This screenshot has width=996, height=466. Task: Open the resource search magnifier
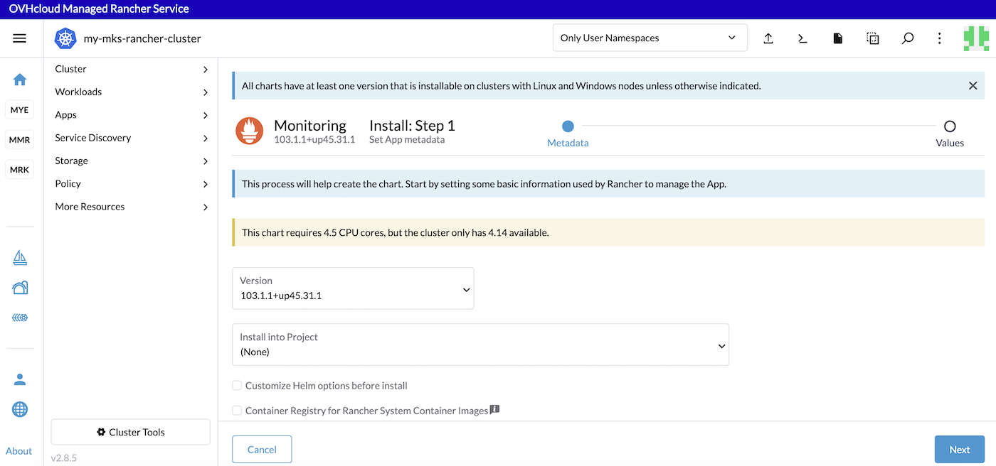point(908,38)
